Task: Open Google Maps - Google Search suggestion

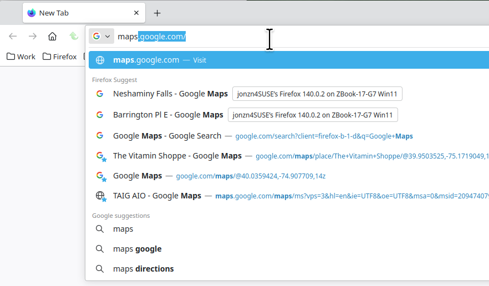Action: (289, 136)
